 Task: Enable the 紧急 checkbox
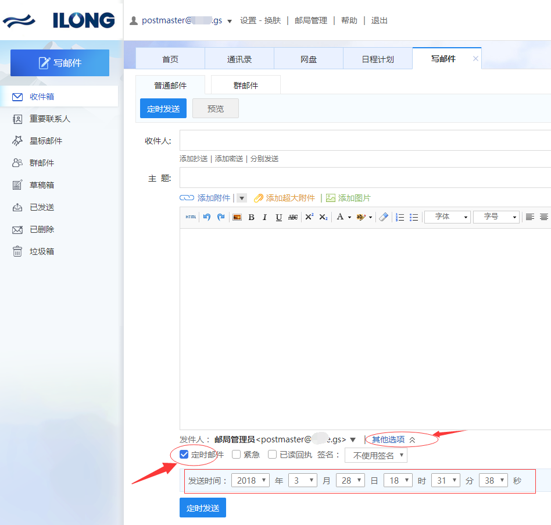pyautogui.click(x=237, y=455)
